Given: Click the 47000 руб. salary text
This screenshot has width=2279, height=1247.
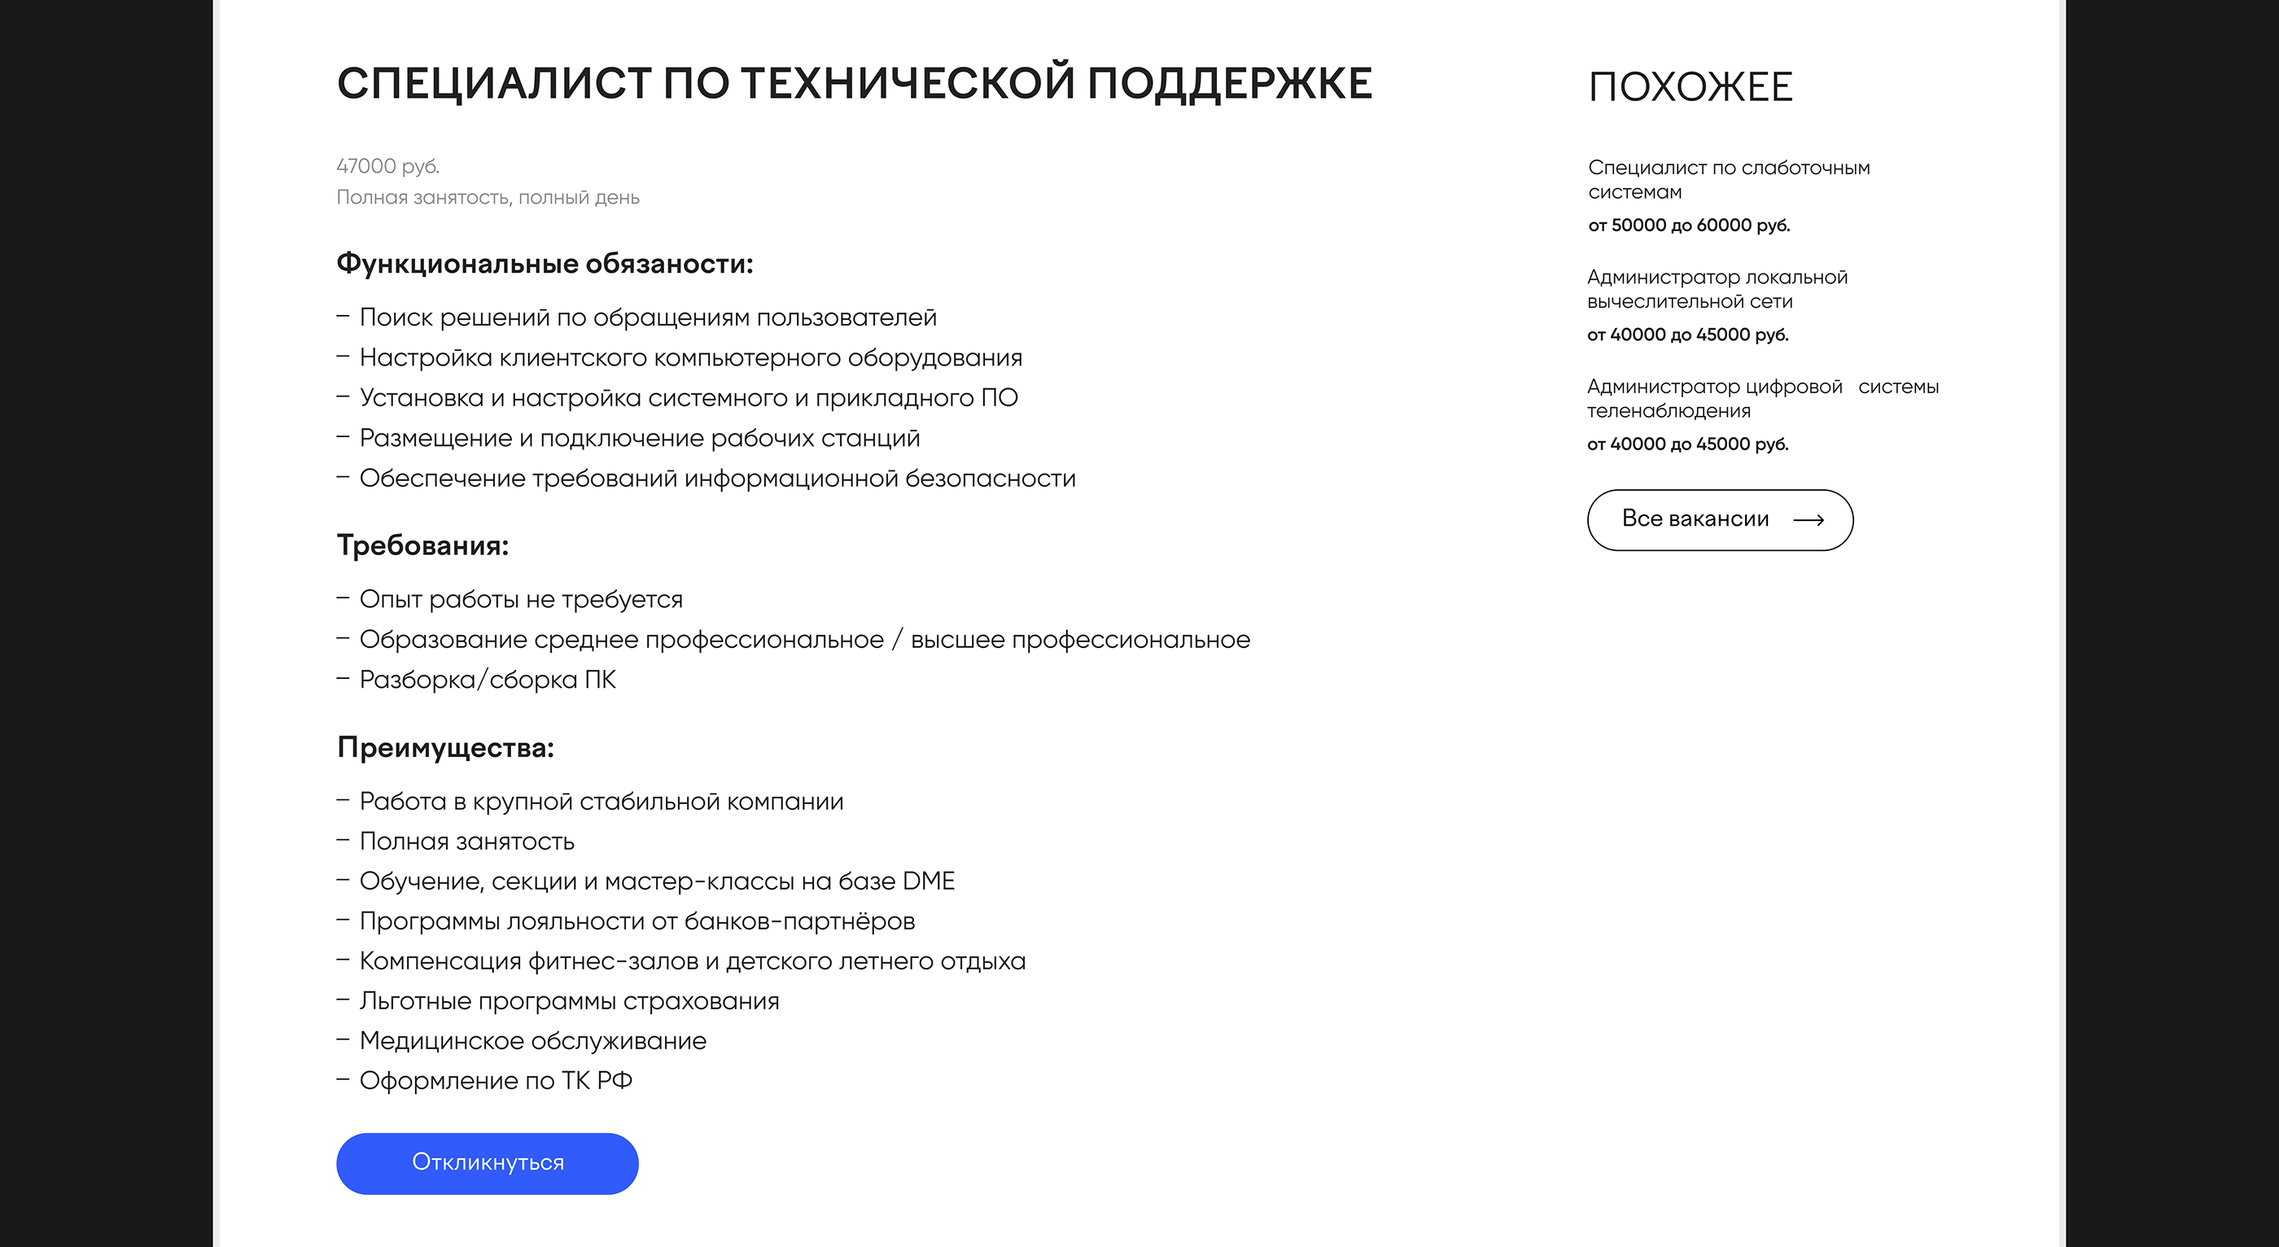Looking at the screenshot, I should 387,166.
